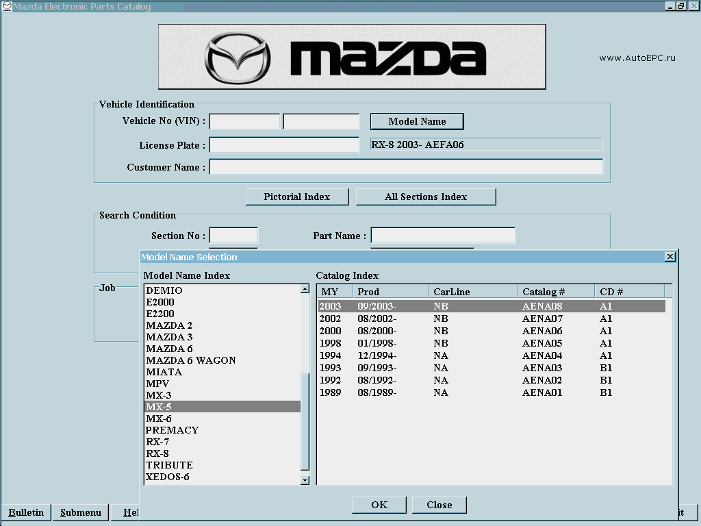Viewport: 701px width, 526px height.
Task: Click the CD # column header
Action: click(630, 292)
